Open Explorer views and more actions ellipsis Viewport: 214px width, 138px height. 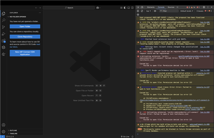[40, 13]
